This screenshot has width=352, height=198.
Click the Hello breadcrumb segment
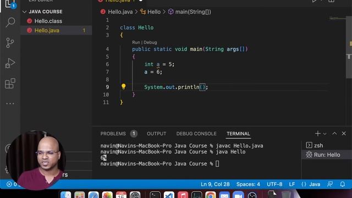pos(154,12)
